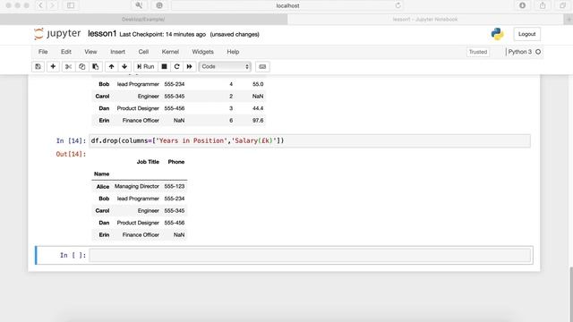
Task: Open the View menu
Action: [x=90, y=52]
